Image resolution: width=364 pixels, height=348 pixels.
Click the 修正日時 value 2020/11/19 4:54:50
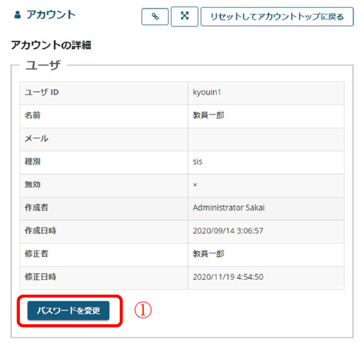tap(228, 277)
